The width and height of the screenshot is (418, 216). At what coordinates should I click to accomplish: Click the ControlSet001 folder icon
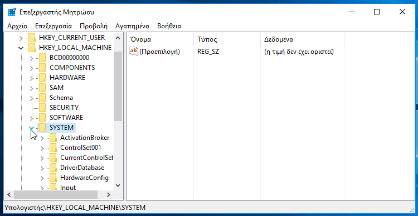pyautogui.click(x=54, y=148)
